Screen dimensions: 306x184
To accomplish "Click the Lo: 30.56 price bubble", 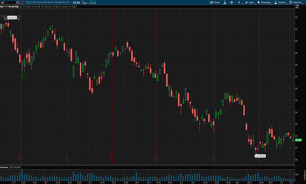I will (260, 156).
